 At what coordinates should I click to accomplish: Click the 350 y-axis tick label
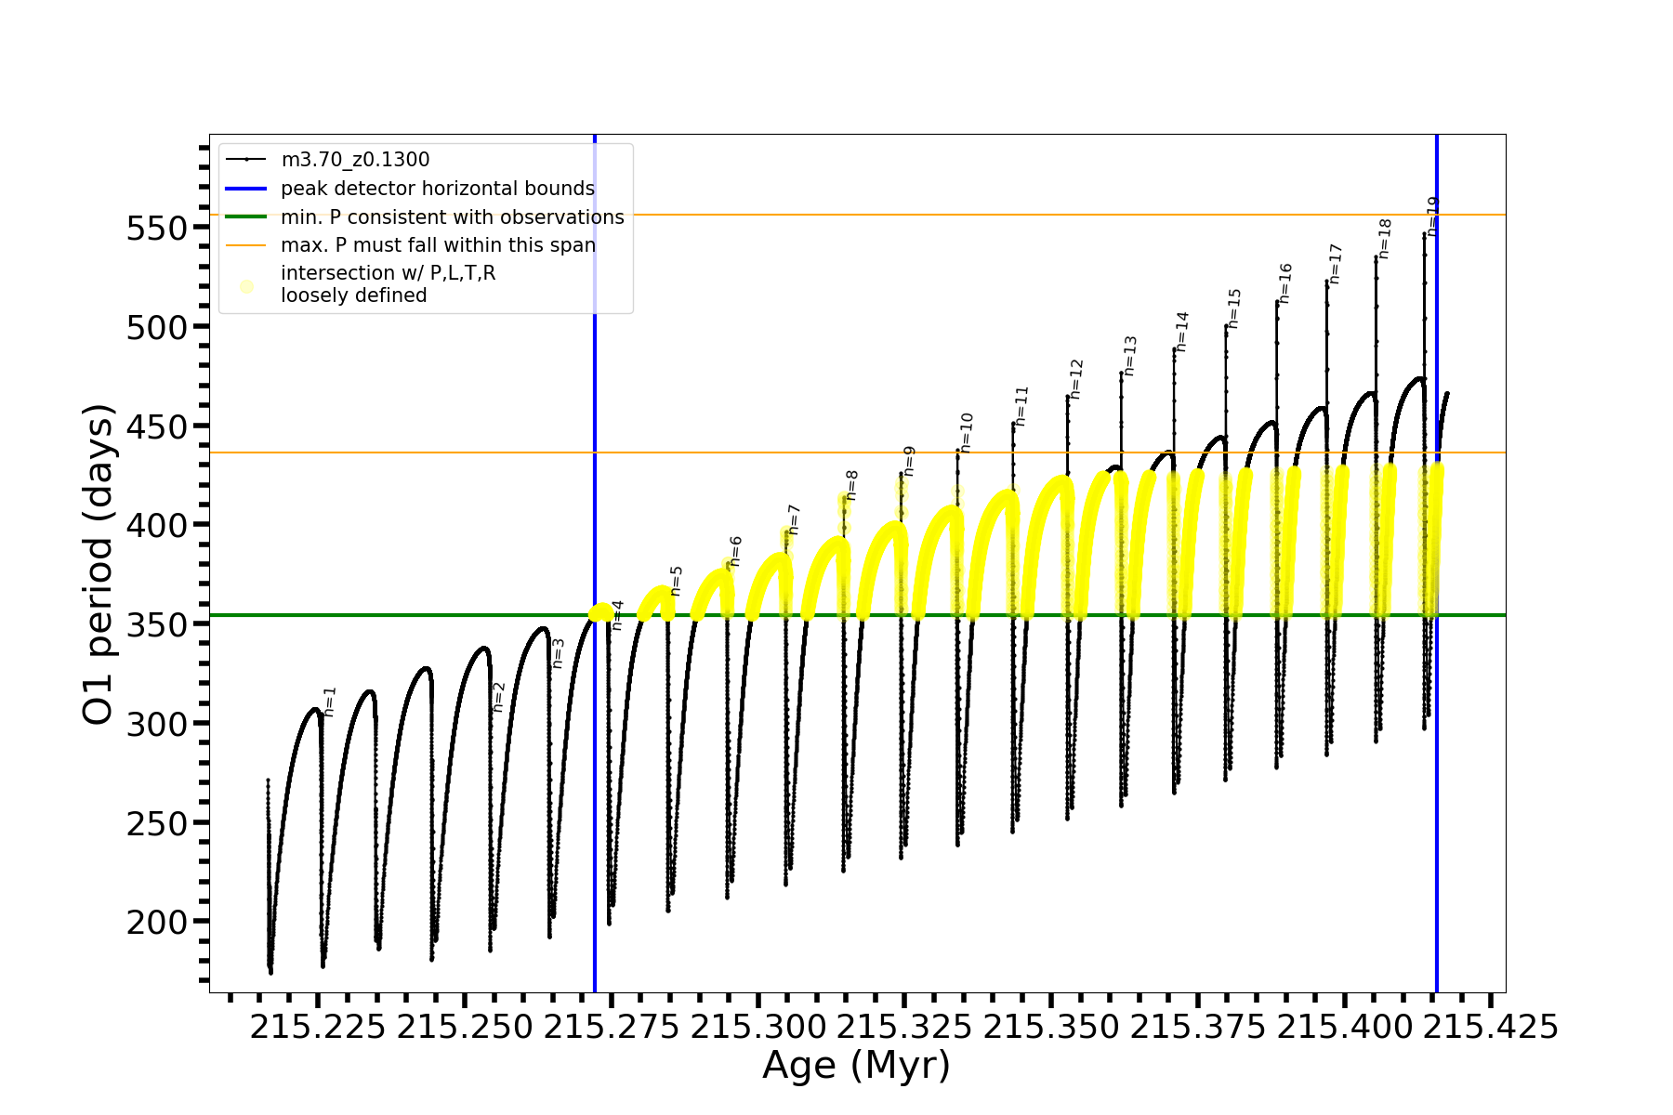coord(156,624)
